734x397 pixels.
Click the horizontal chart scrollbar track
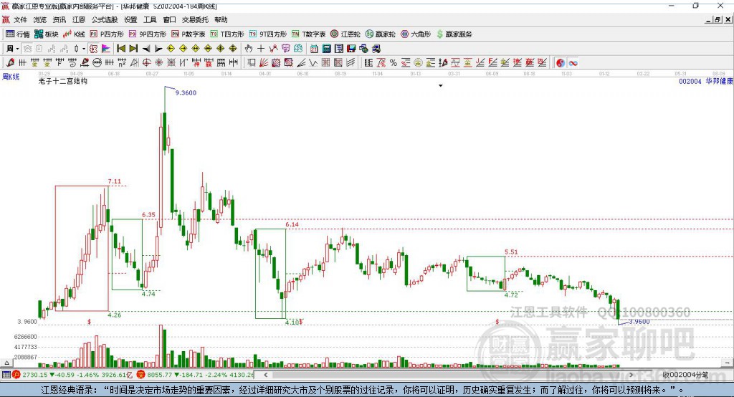[x=449, y=375]
